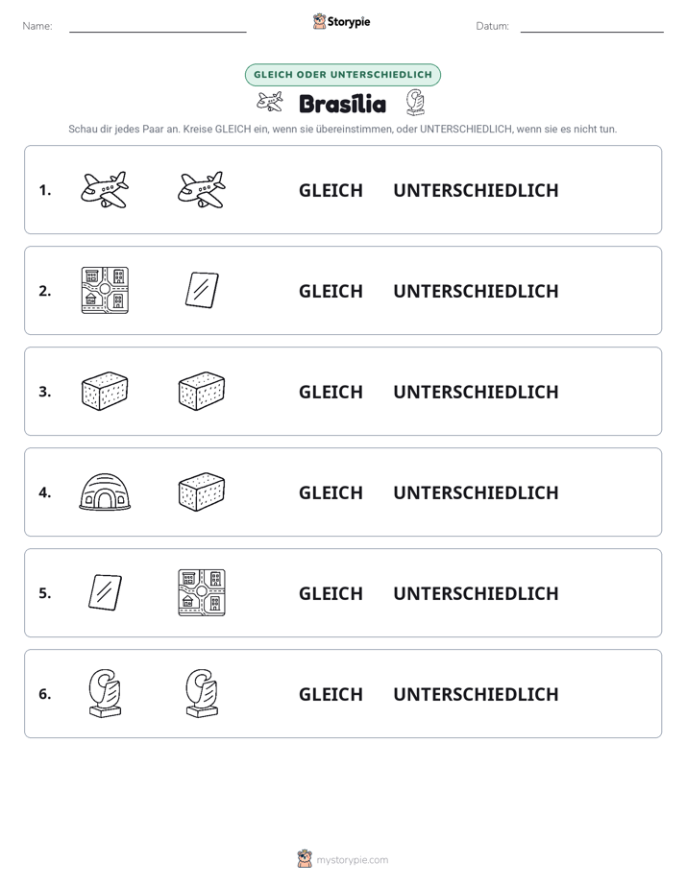Mark UNTERSCHIEDLICH for row 5
This screenshot has height=887, width=686.
476,593
